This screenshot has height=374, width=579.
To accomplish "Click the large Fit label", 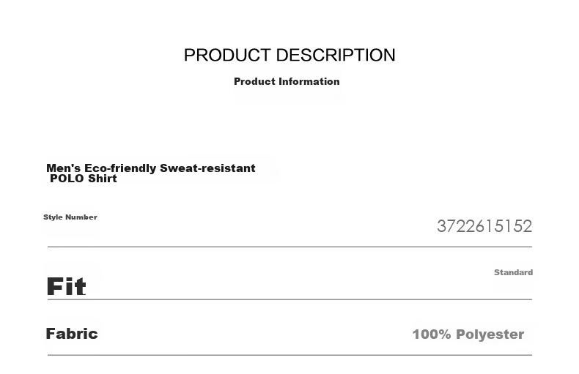I will pos(66,287).
